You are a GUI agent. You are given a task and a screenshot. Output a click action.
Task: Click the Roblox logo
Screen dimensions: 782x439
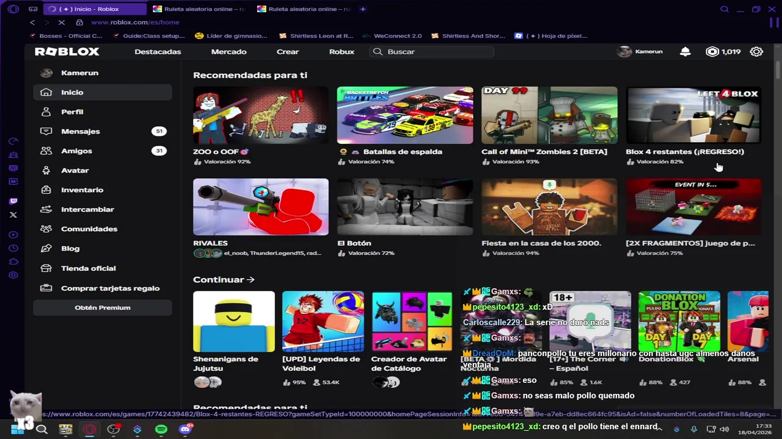(67, 52)
